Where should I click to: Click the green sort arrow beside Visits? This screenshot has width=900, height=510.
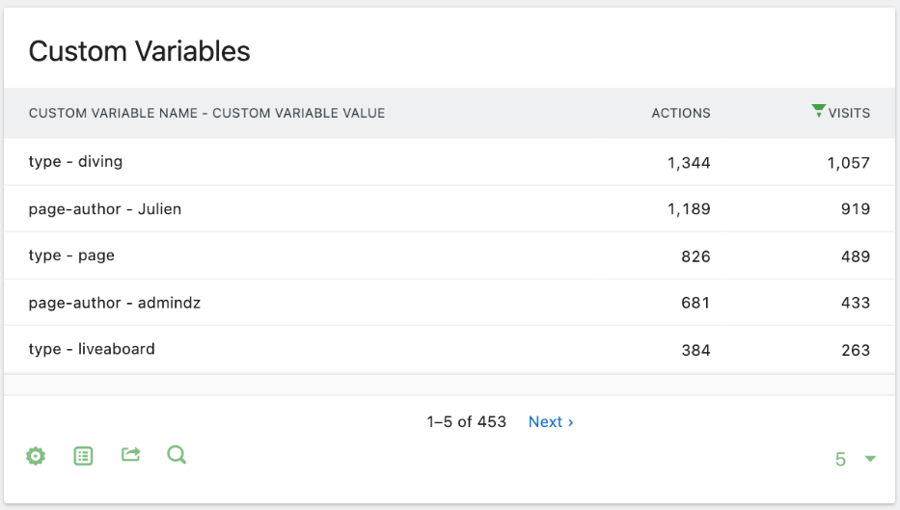[818, 111]
